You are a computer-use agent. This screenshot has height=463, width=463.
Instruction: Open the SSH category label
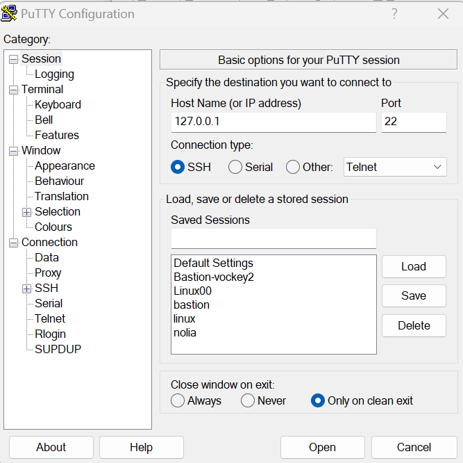(x=47, y=289)
